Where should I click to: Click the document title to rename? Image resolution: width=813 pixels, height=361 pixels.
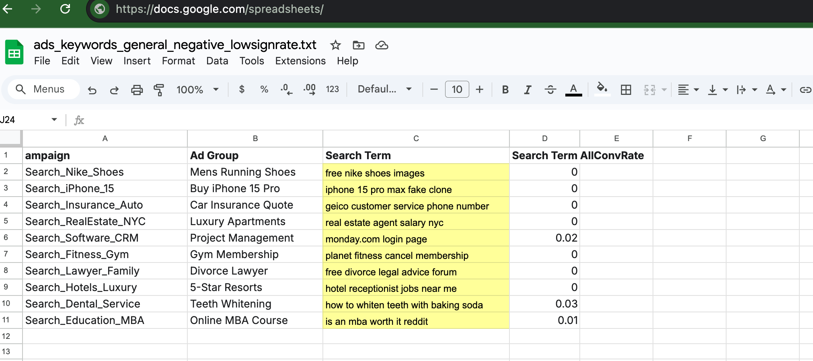coord(175,45)
